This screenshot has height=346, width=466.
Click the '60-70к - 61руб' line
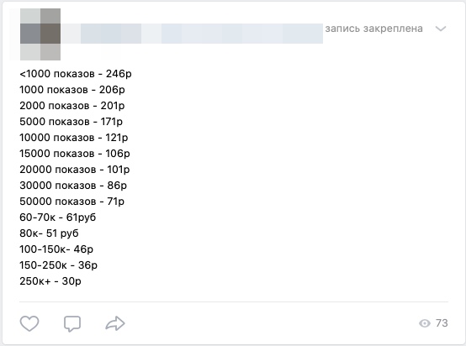pos(58,218)
